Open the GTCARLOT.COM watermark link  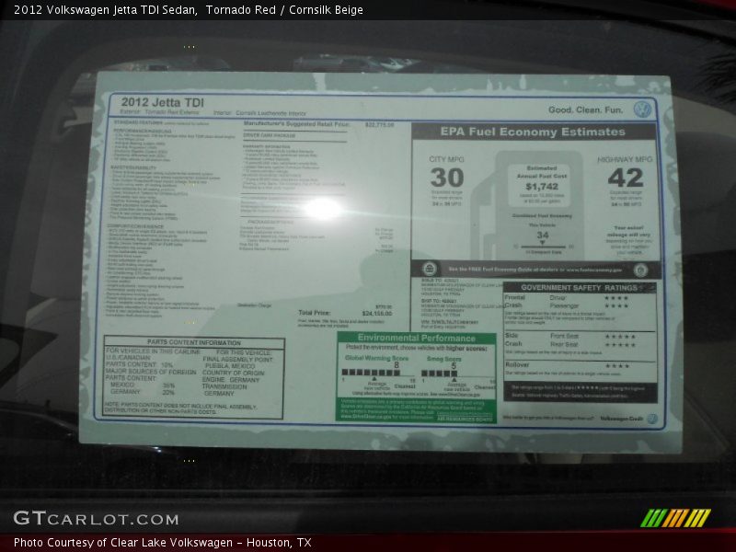pyautogui.click(x=96, y=518)
